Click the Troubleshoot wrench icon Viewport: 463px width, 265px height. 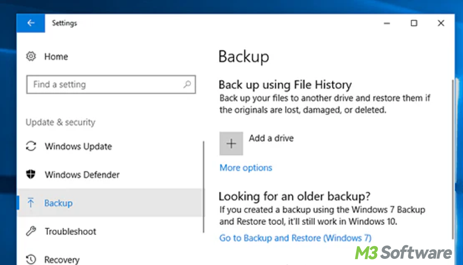pyautogui.click(x=31, y=231)
